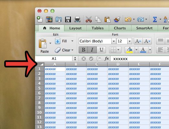
Task: Open the Charts tab
Action: pos(120,28)
